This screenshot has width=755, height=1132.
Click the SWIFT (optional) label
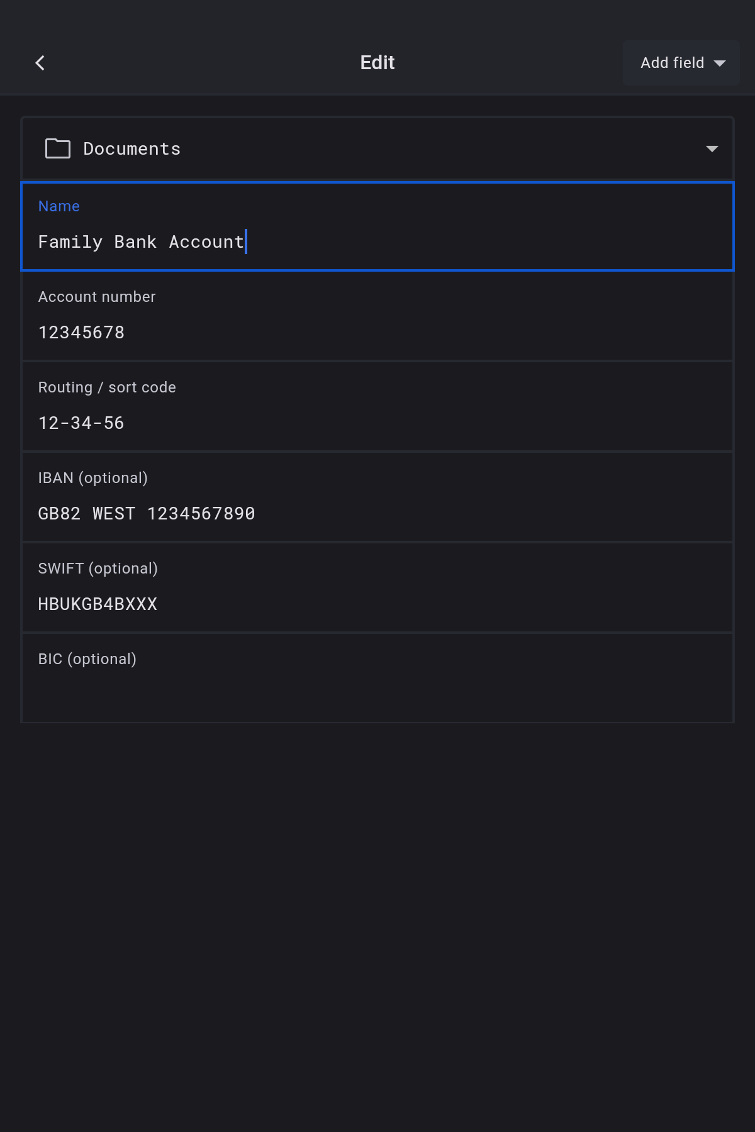click(x=98, y=569)
